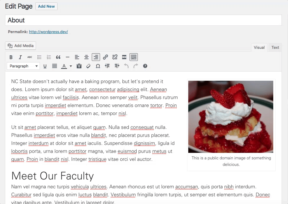
Task: Click paragraph starting 'Nam vel magna'
Action: (x=141, y=195)
